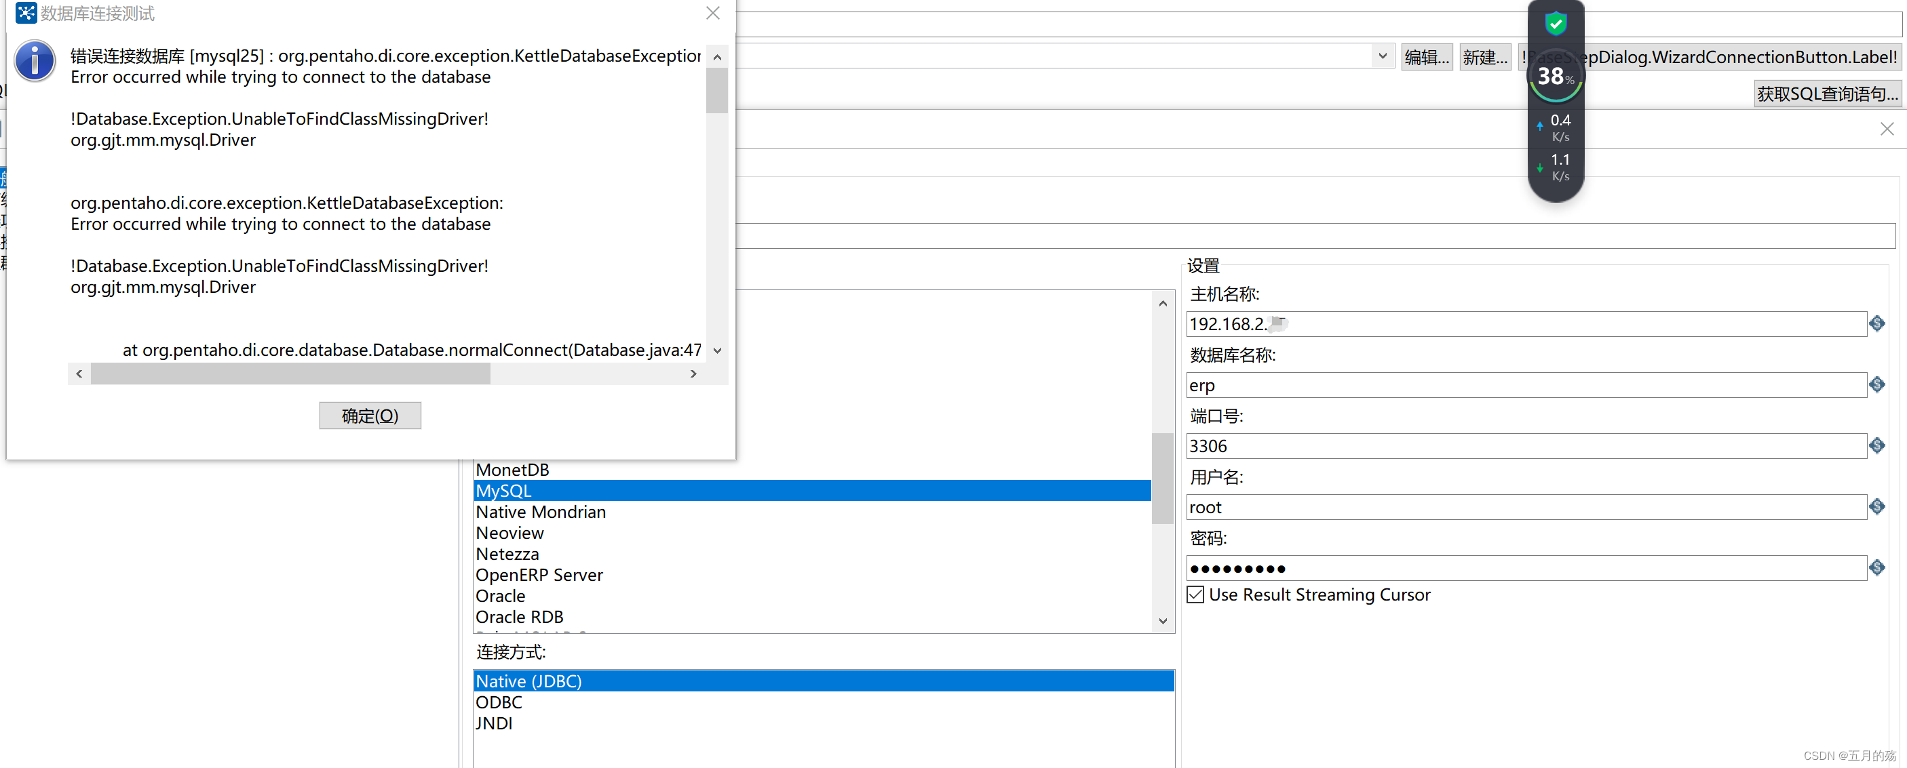This screenshot has width=1907, height=768.
Task: Open the connection selection dropdown at top
Action: 1383,56
